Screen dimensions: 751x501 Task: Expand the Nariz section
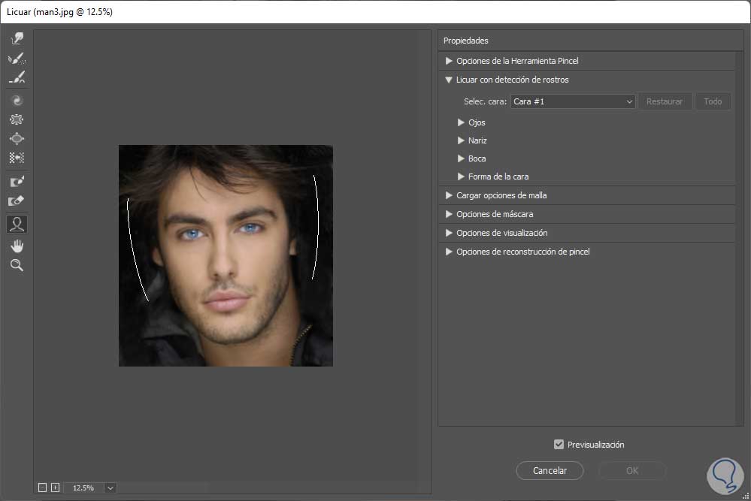(x=461, y=140)
